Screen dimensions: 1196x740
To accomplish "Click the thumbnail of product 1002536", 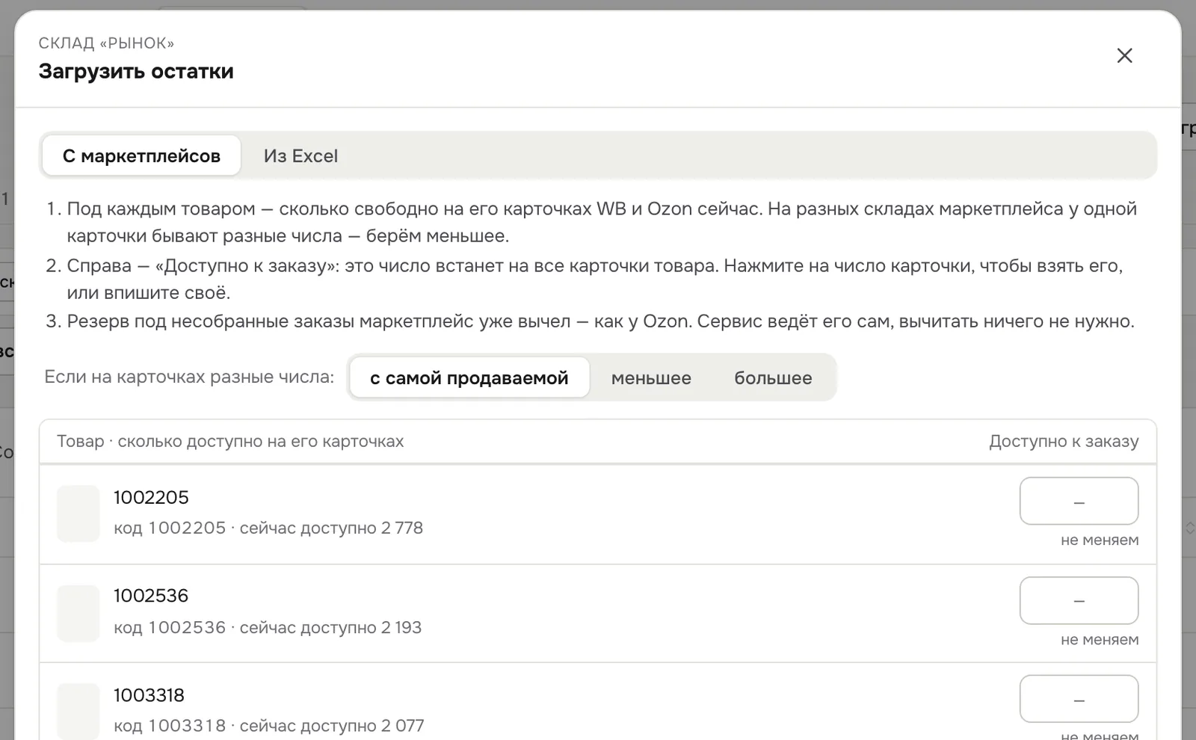I will 78,613.
